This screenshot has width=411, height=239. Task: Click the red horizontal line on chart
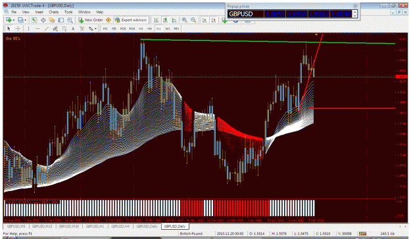352,108
